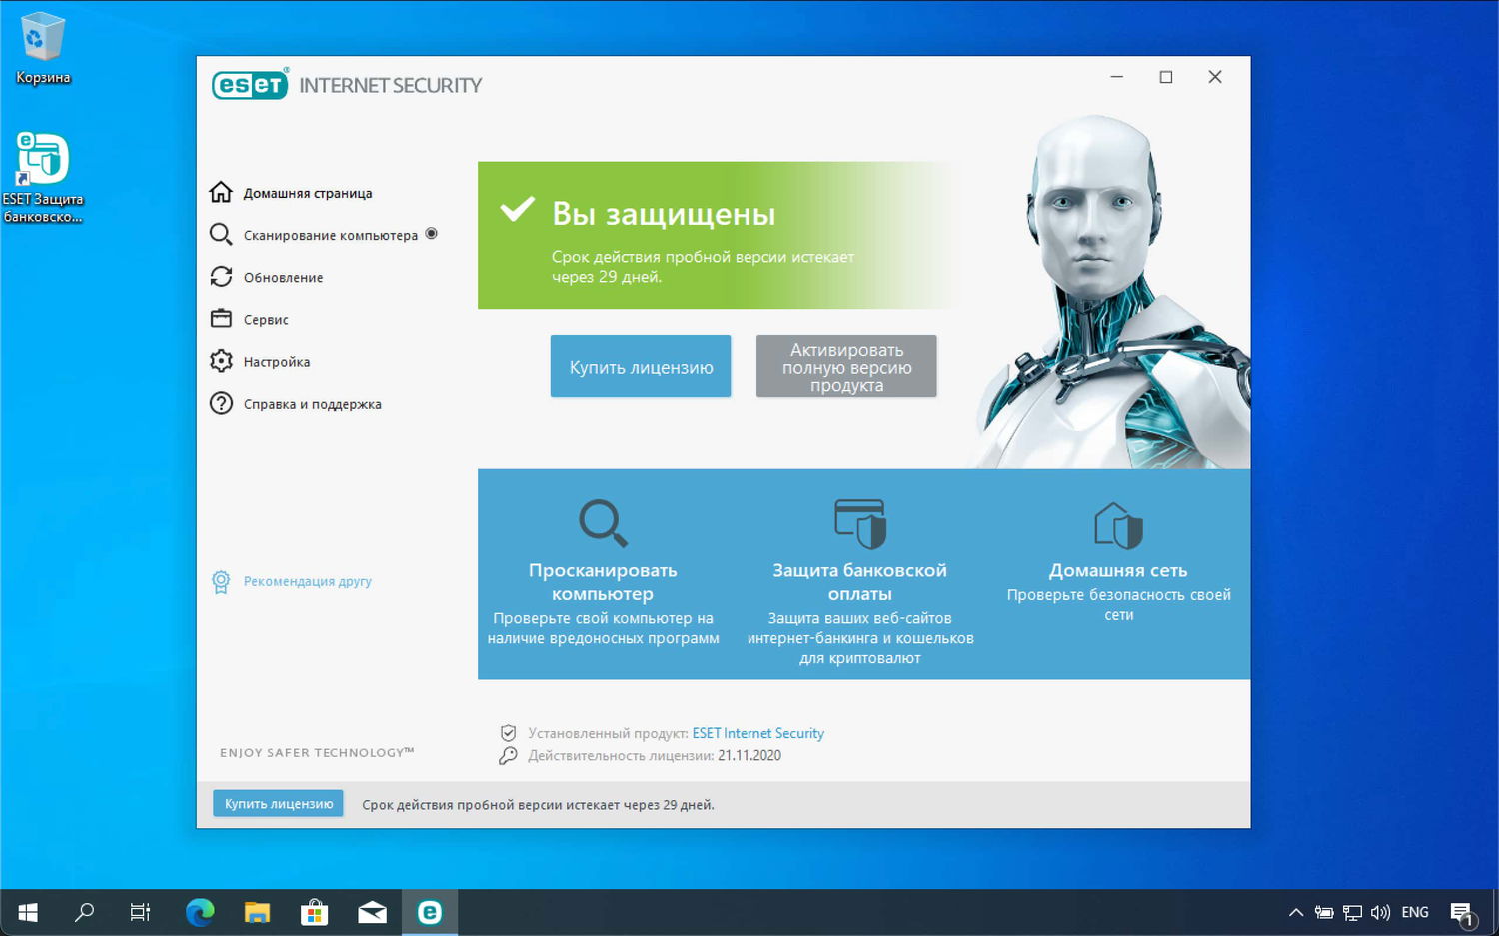Expand hidden tray icons with the chevron
1499x936 pixels.
click(1295, 911)
